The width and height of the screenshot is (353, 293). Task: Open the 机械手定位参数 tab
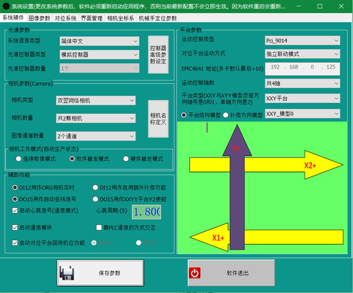[158, 18]
